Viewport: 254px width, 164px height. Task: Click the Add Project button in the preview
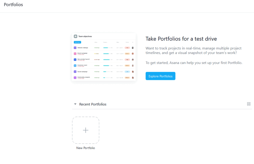point(77,42)
